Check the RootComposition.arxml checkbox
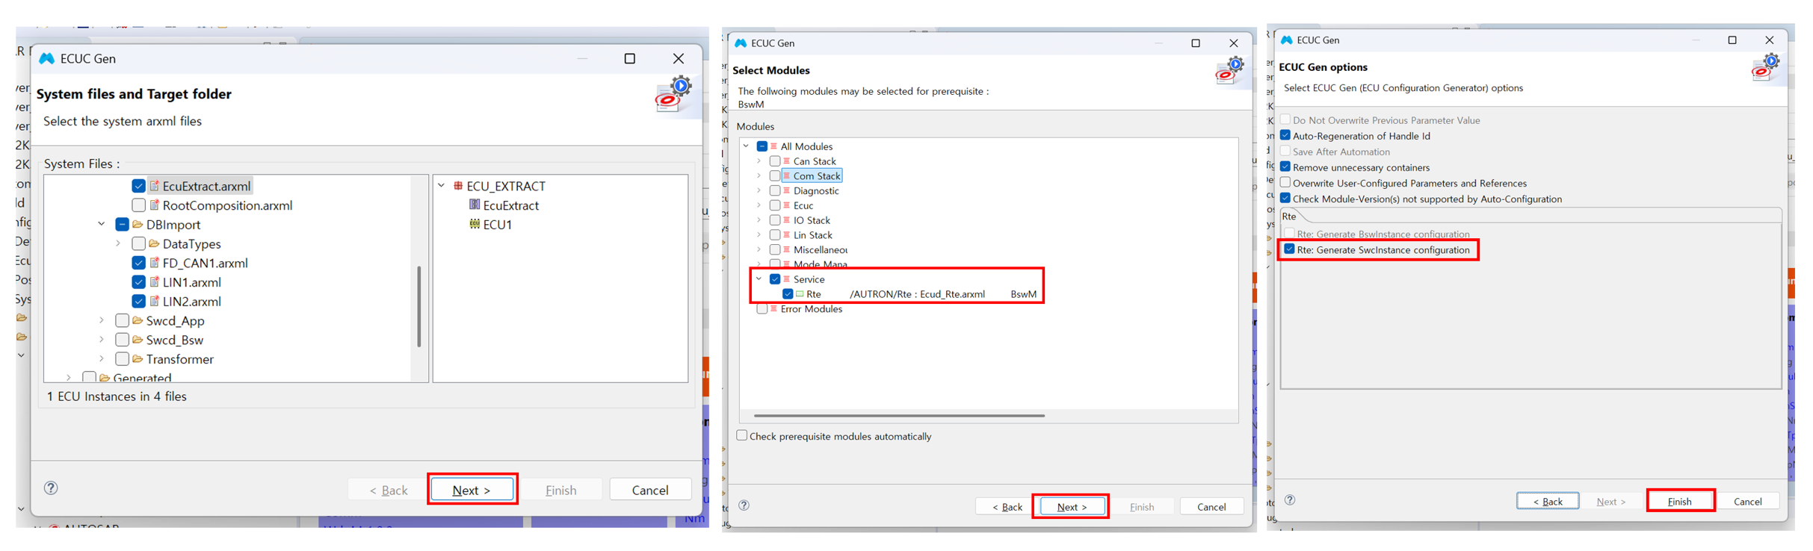Image resolution: width=1813 pixels, height=551 pixels. tap(138, 205)
